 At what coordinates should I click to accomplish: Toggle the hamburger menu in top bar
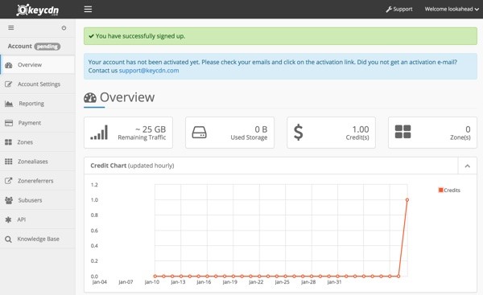click(x=88, y=9)
